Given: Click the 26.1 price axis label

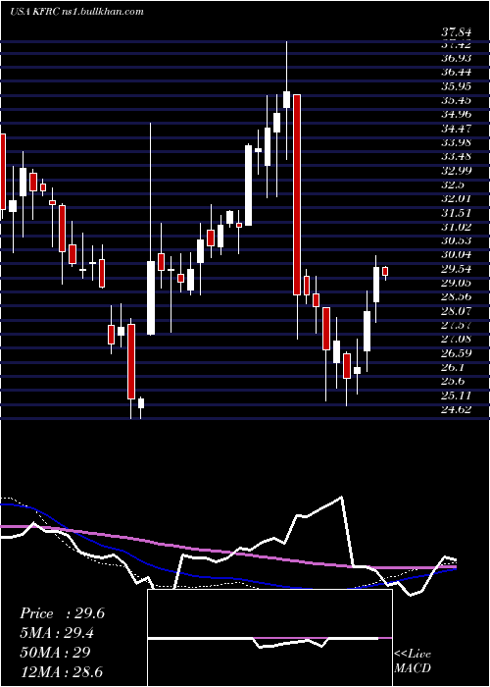Looking at the screenshot, I should [x=453, y=367].
